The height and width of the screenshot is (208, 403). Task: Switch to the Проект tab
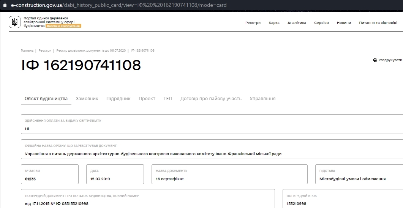coord(147,99)
